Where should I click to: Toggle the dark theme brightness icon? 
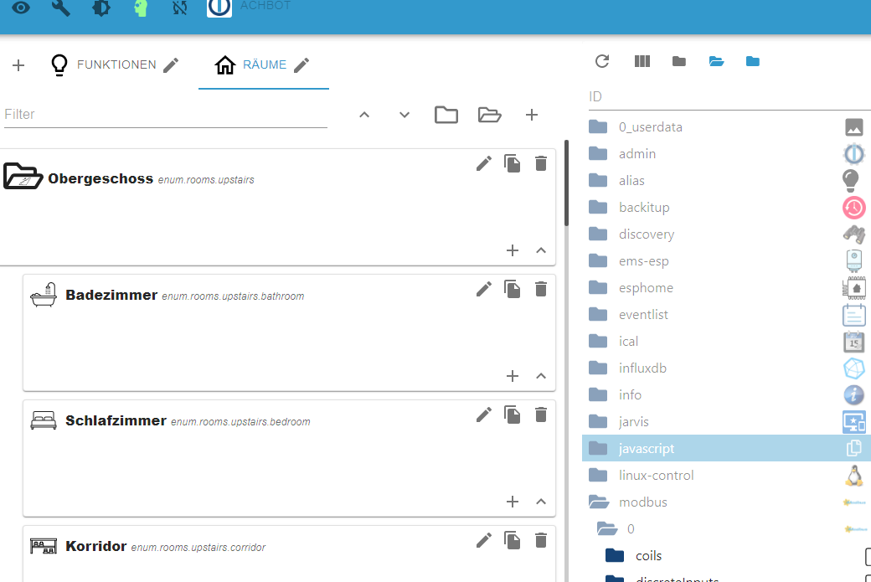click(101, 8)
